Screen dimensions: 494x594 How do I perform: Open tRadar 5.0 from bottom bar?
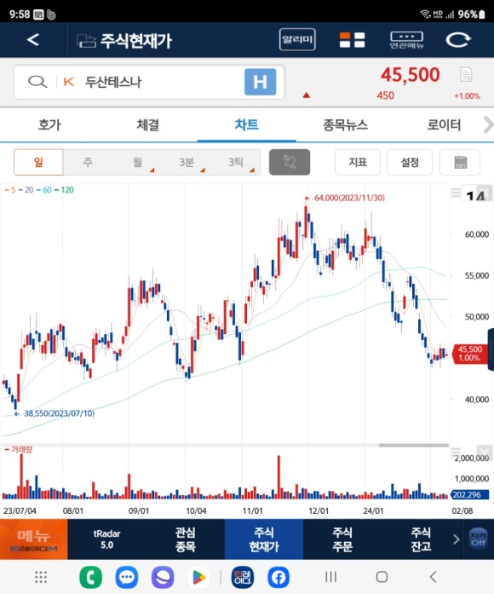(106, 539)
